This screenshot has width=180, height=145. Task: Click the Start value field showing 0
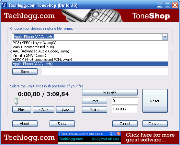pyautogui.click(x=125, y=101)
